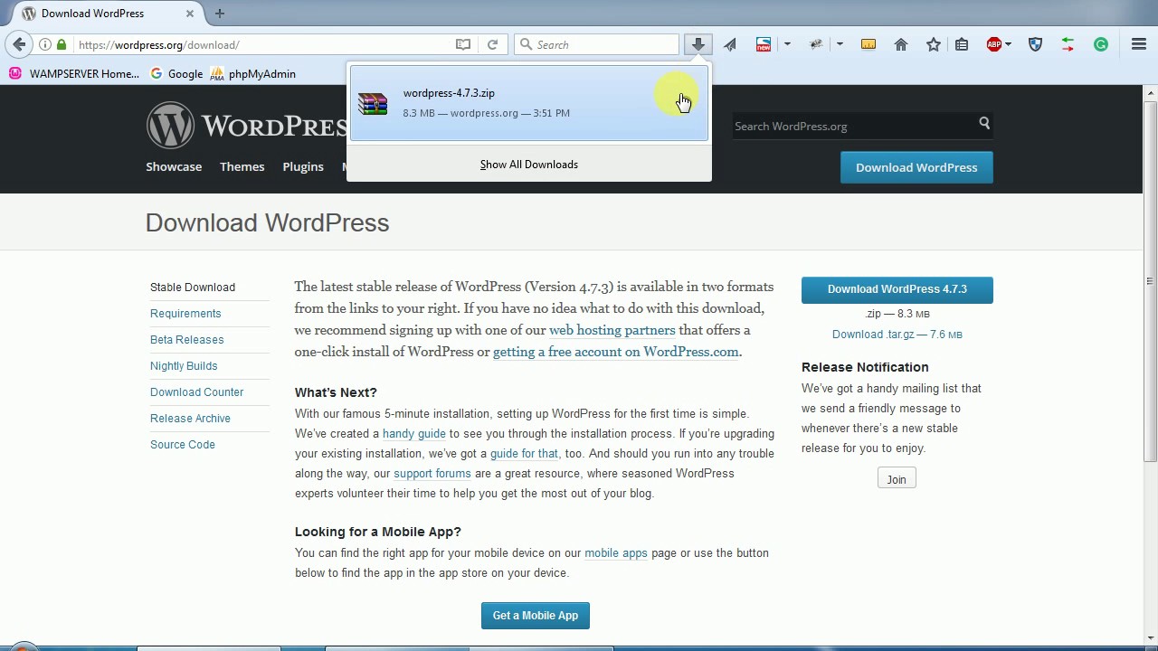Click the scrollbar up arrow
Viewport: 1158px width, 651px height.
pos(1151,92)
